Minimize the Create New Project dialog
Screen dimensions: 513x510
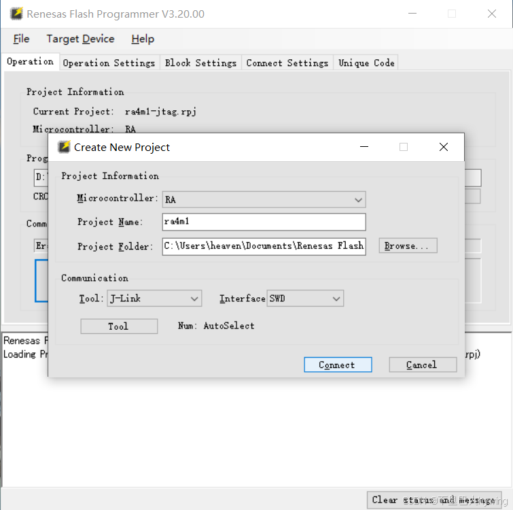click(x=364, y=147)
